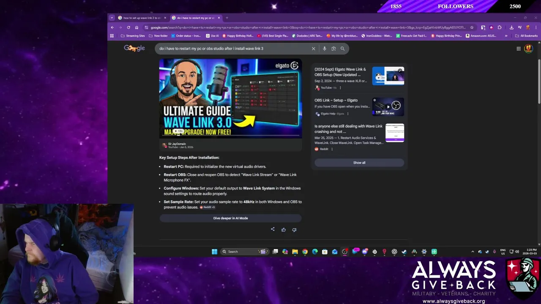
Task: Search by image with the lens icon
Action: tap(333, 49)
